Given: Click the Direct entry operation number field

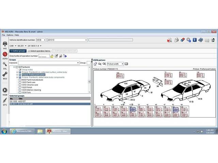Looking at the screenshot, I should tap(44, 56).
